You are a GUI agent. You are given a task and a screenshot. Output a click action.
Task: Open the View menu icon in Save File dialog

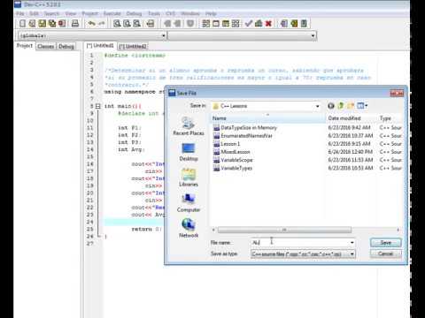(362, 106)
